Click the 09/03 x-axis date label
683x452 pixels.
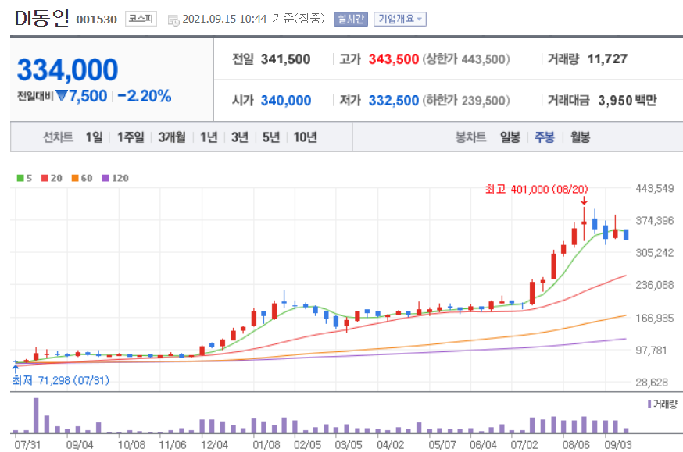point(617,445)
